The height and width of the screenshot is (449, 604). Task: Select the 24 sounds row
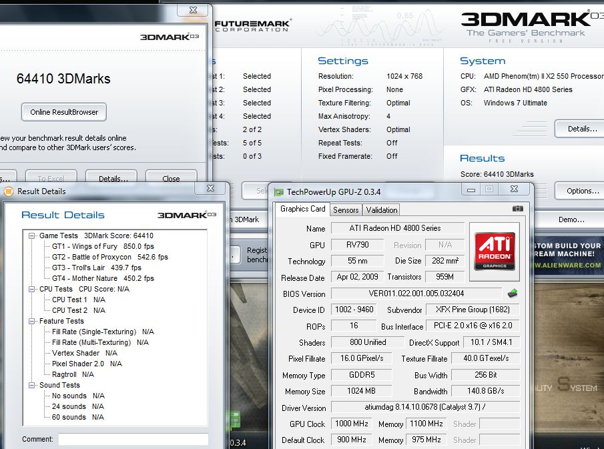[78, 406]
